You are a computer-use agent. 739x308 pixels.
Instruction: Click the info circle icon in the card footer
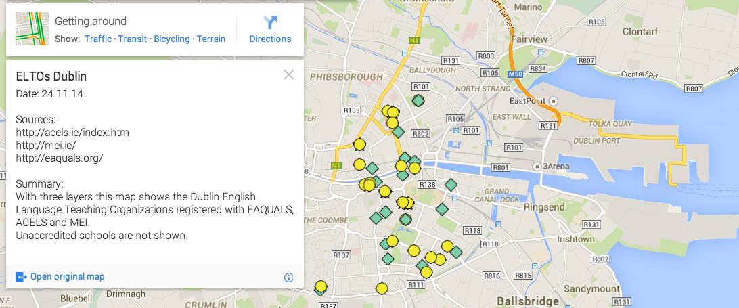point(289,278)
